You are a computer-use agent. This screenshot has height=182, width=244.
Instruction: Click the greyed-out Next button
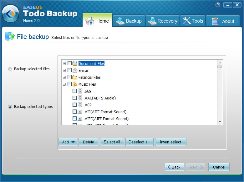196,167
